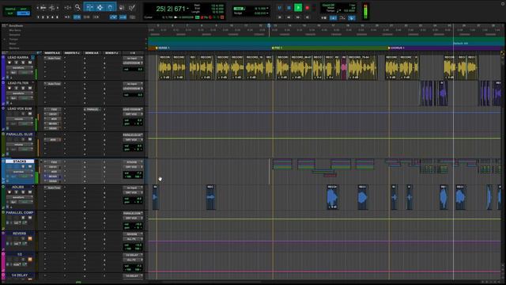
Task: Record-enable the LEAD KARRA track
Action: [9, 63]
